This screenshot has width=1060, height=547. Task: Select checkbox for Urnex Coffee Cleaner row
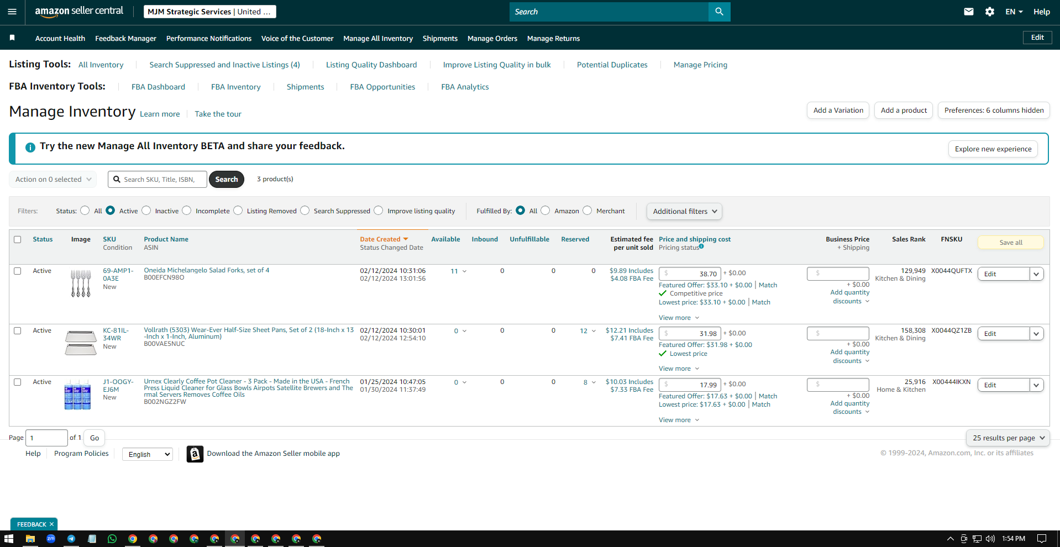[18, 382]
